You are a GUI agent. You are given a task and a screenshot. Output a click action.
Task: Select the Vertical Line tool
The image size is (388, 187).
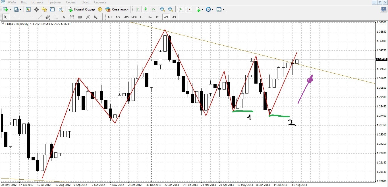pyautogui.click(x=24, y=17)
